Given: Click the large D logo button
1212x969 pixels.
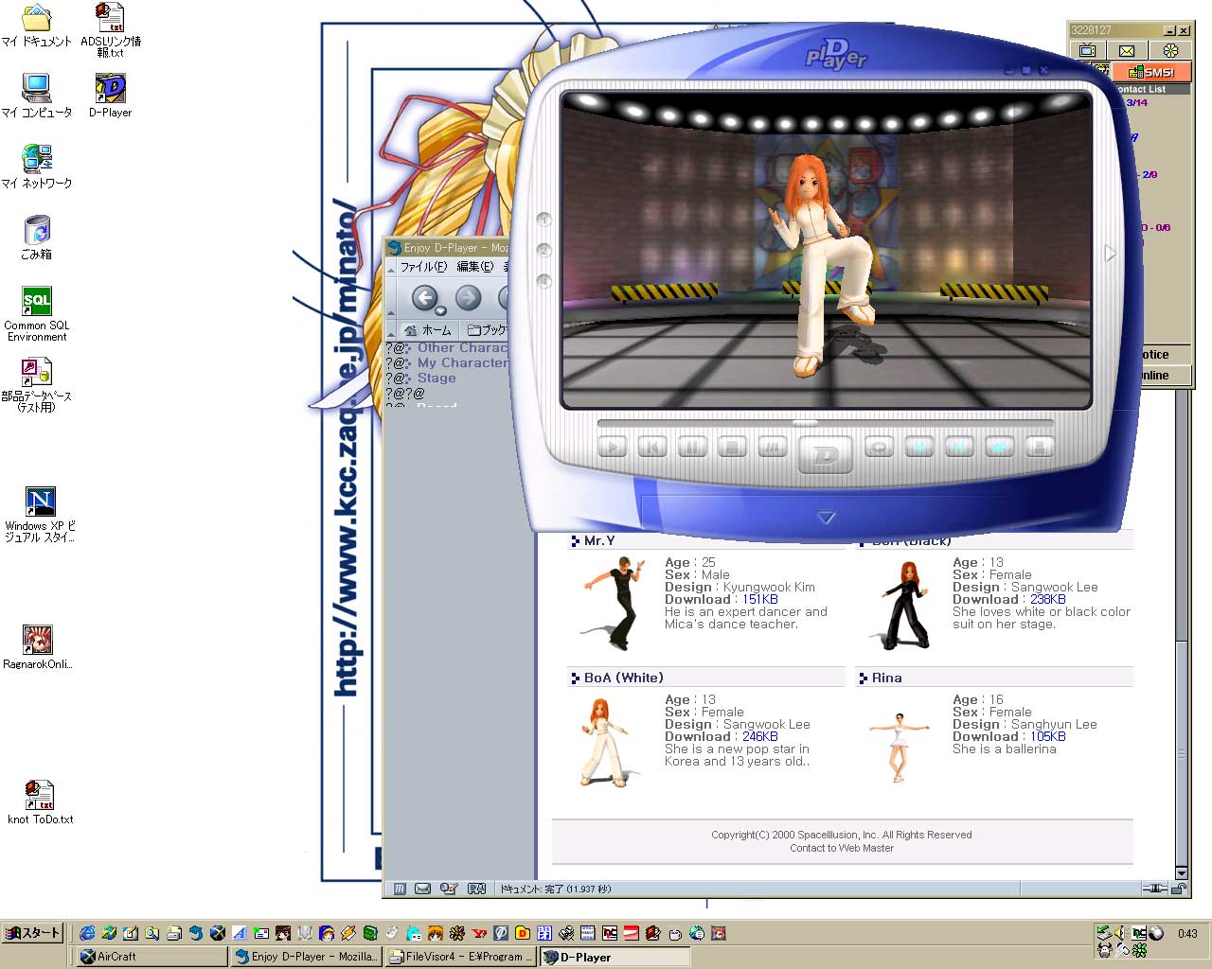Looking at the screenshot, I should tap(826, 456).
